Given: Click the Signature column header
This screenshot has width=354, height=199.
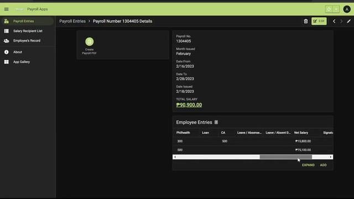Looking at the screenshot, I should click(328, 133).
